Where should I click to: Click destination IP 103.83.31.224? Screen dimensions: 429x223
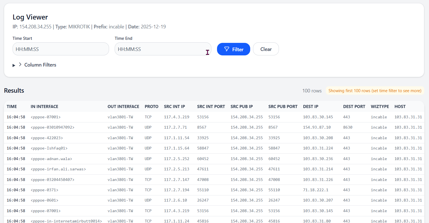click(318, 148)
